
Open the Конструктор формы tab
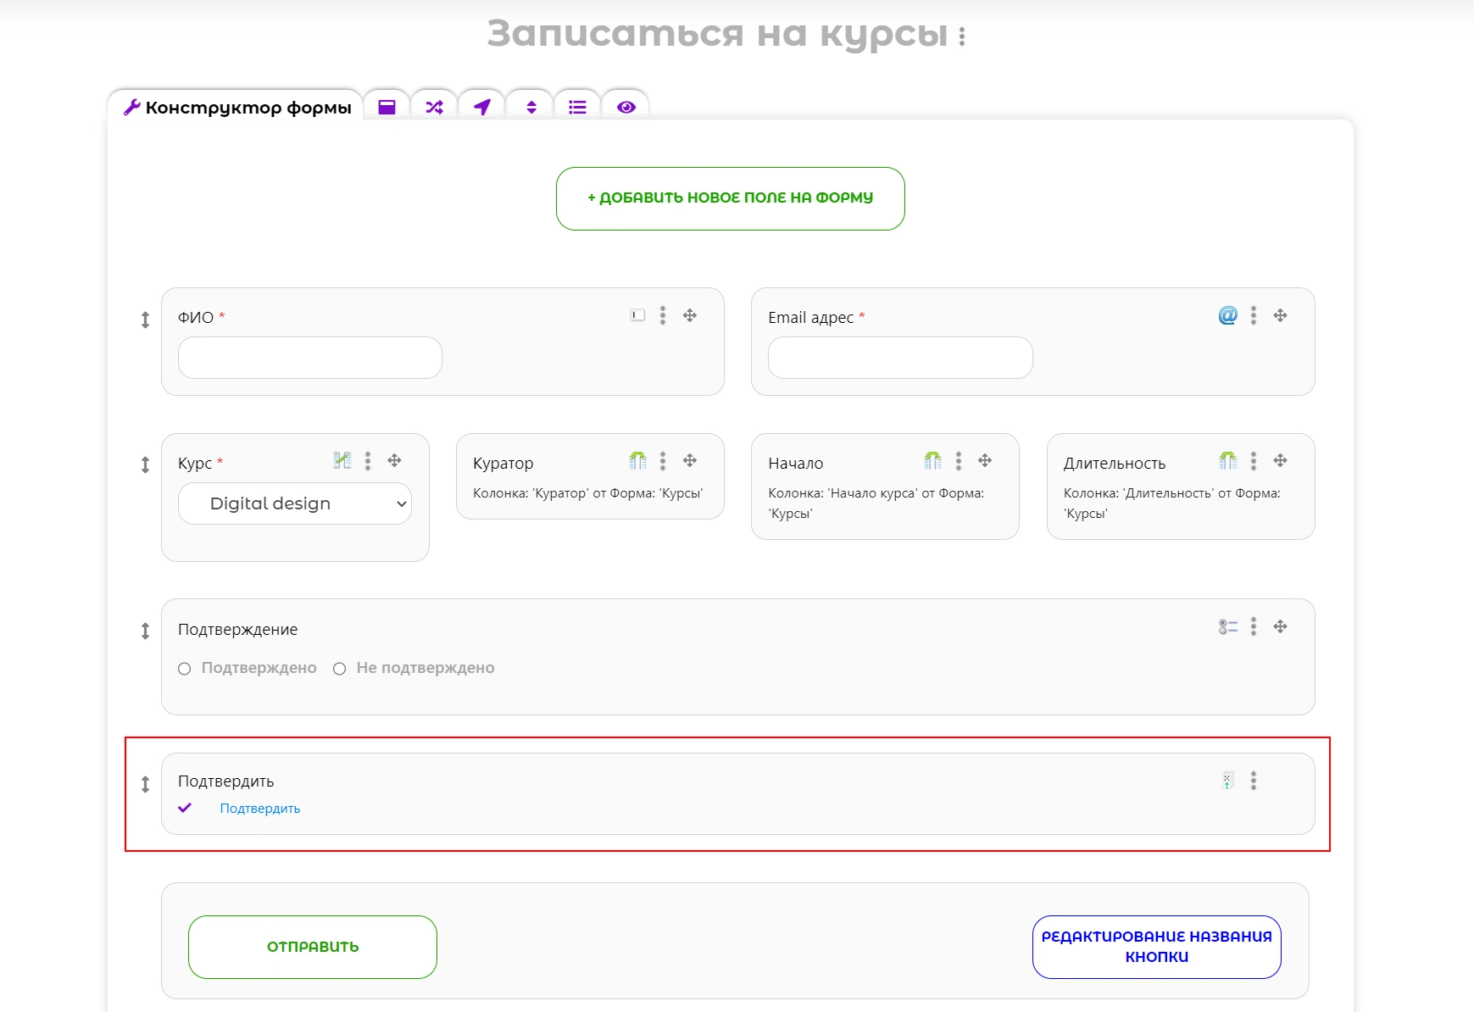click(236, 107)
